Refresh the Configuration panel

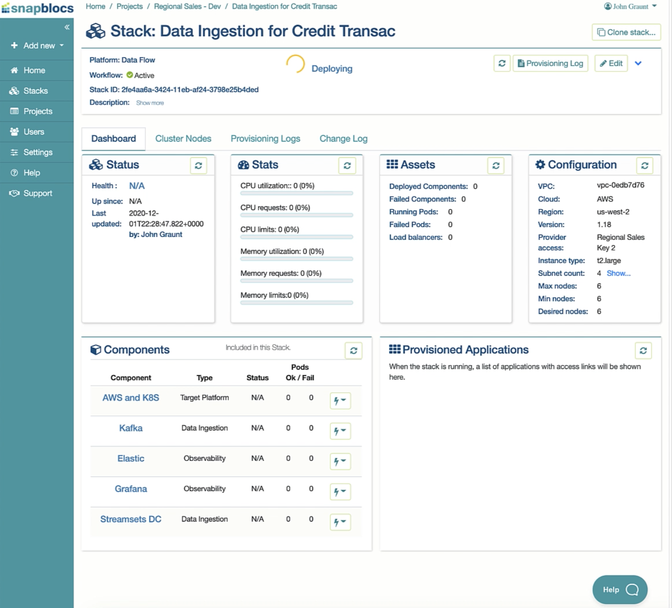tap(645, 166)
